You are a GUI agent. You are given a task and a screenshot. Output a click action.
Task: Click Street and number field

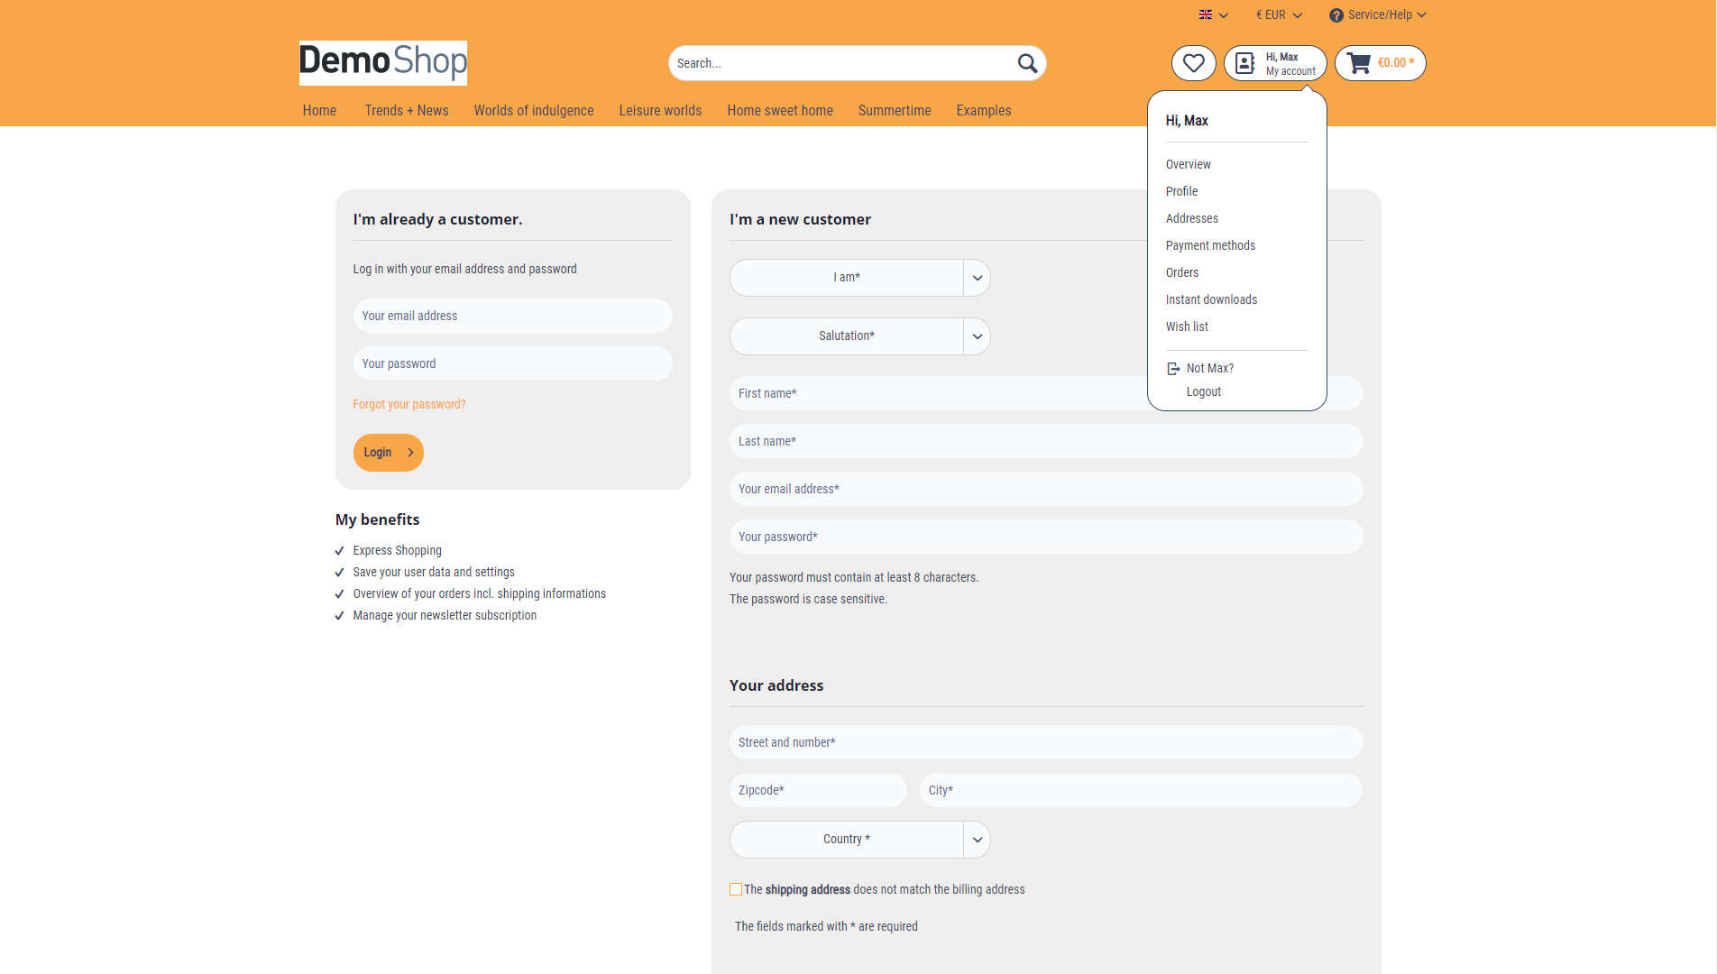[x=1046, y=742]
